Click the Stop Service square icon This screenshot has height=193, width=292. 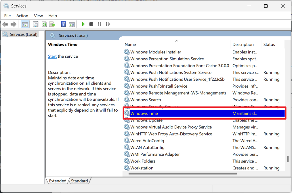click(91, 24)
